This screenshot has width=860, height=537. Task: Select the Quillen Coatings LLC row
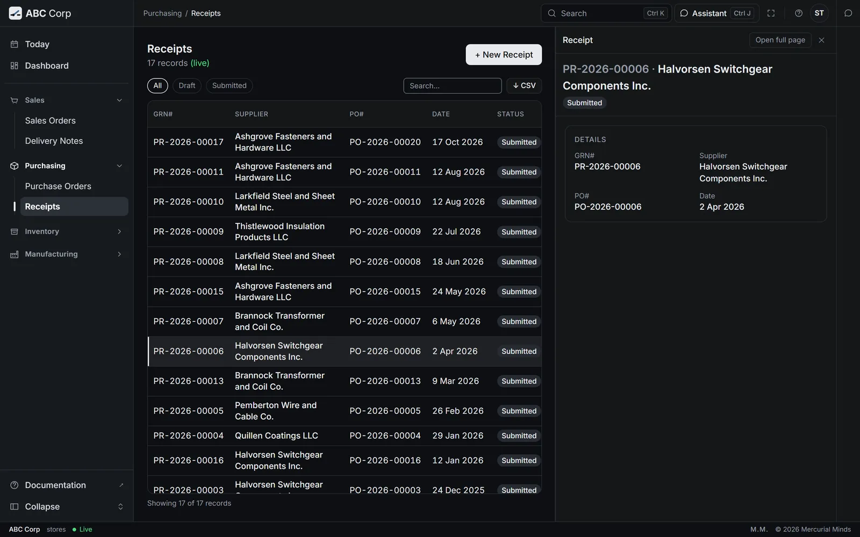pos(345,436)
